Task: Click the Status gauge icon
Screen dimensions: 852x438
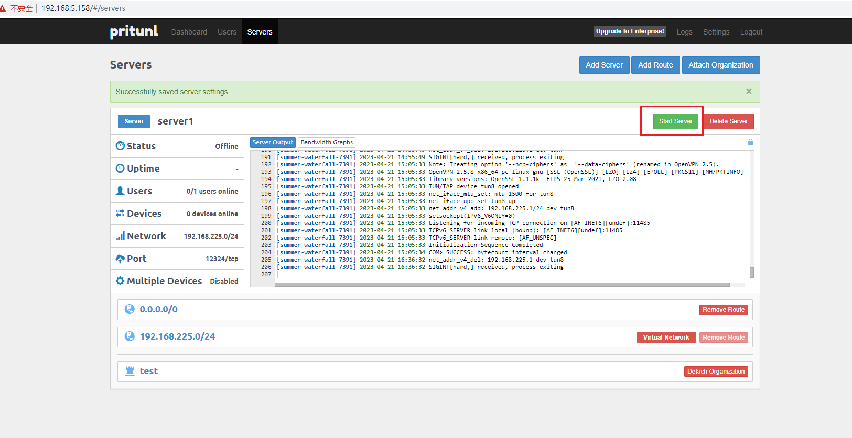Action: 120,146
